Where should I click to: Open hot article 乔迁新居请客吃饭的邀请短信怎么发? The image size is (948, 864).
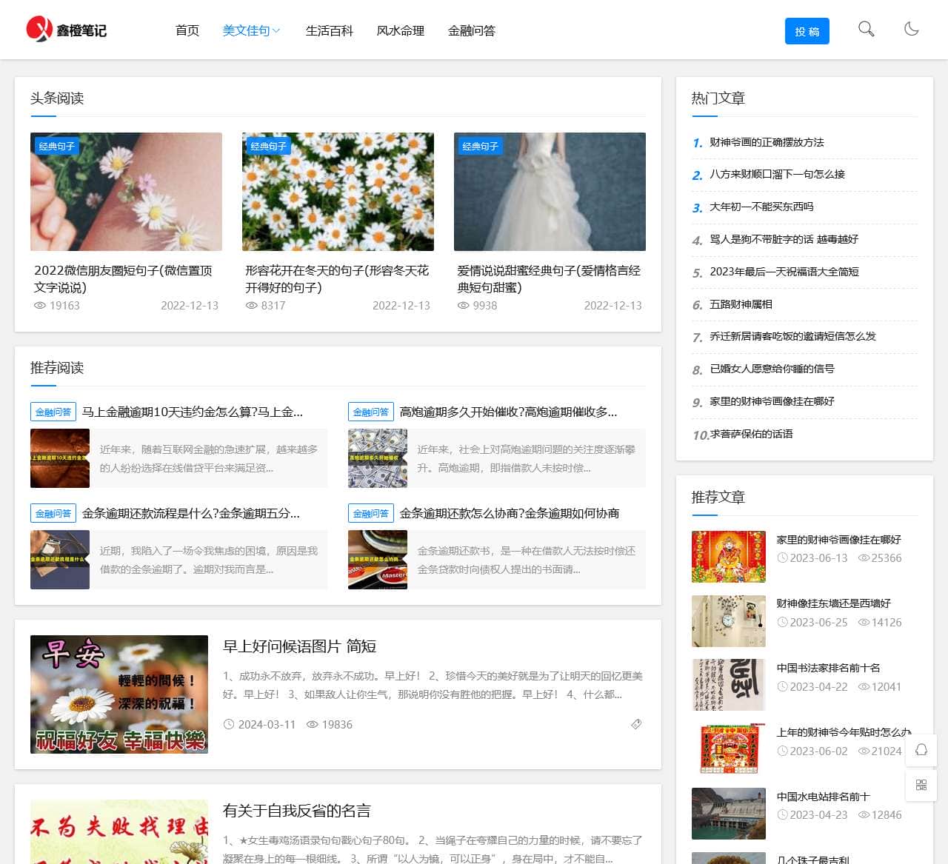pos(792,336)
